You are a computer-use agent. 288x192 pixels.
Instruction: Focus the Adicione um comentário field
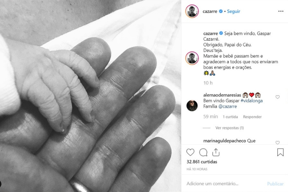tap(225, 184)
